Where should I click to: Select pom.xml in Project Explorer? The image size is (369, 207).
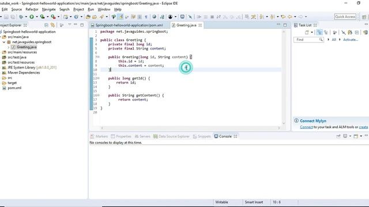pos(14,88)
